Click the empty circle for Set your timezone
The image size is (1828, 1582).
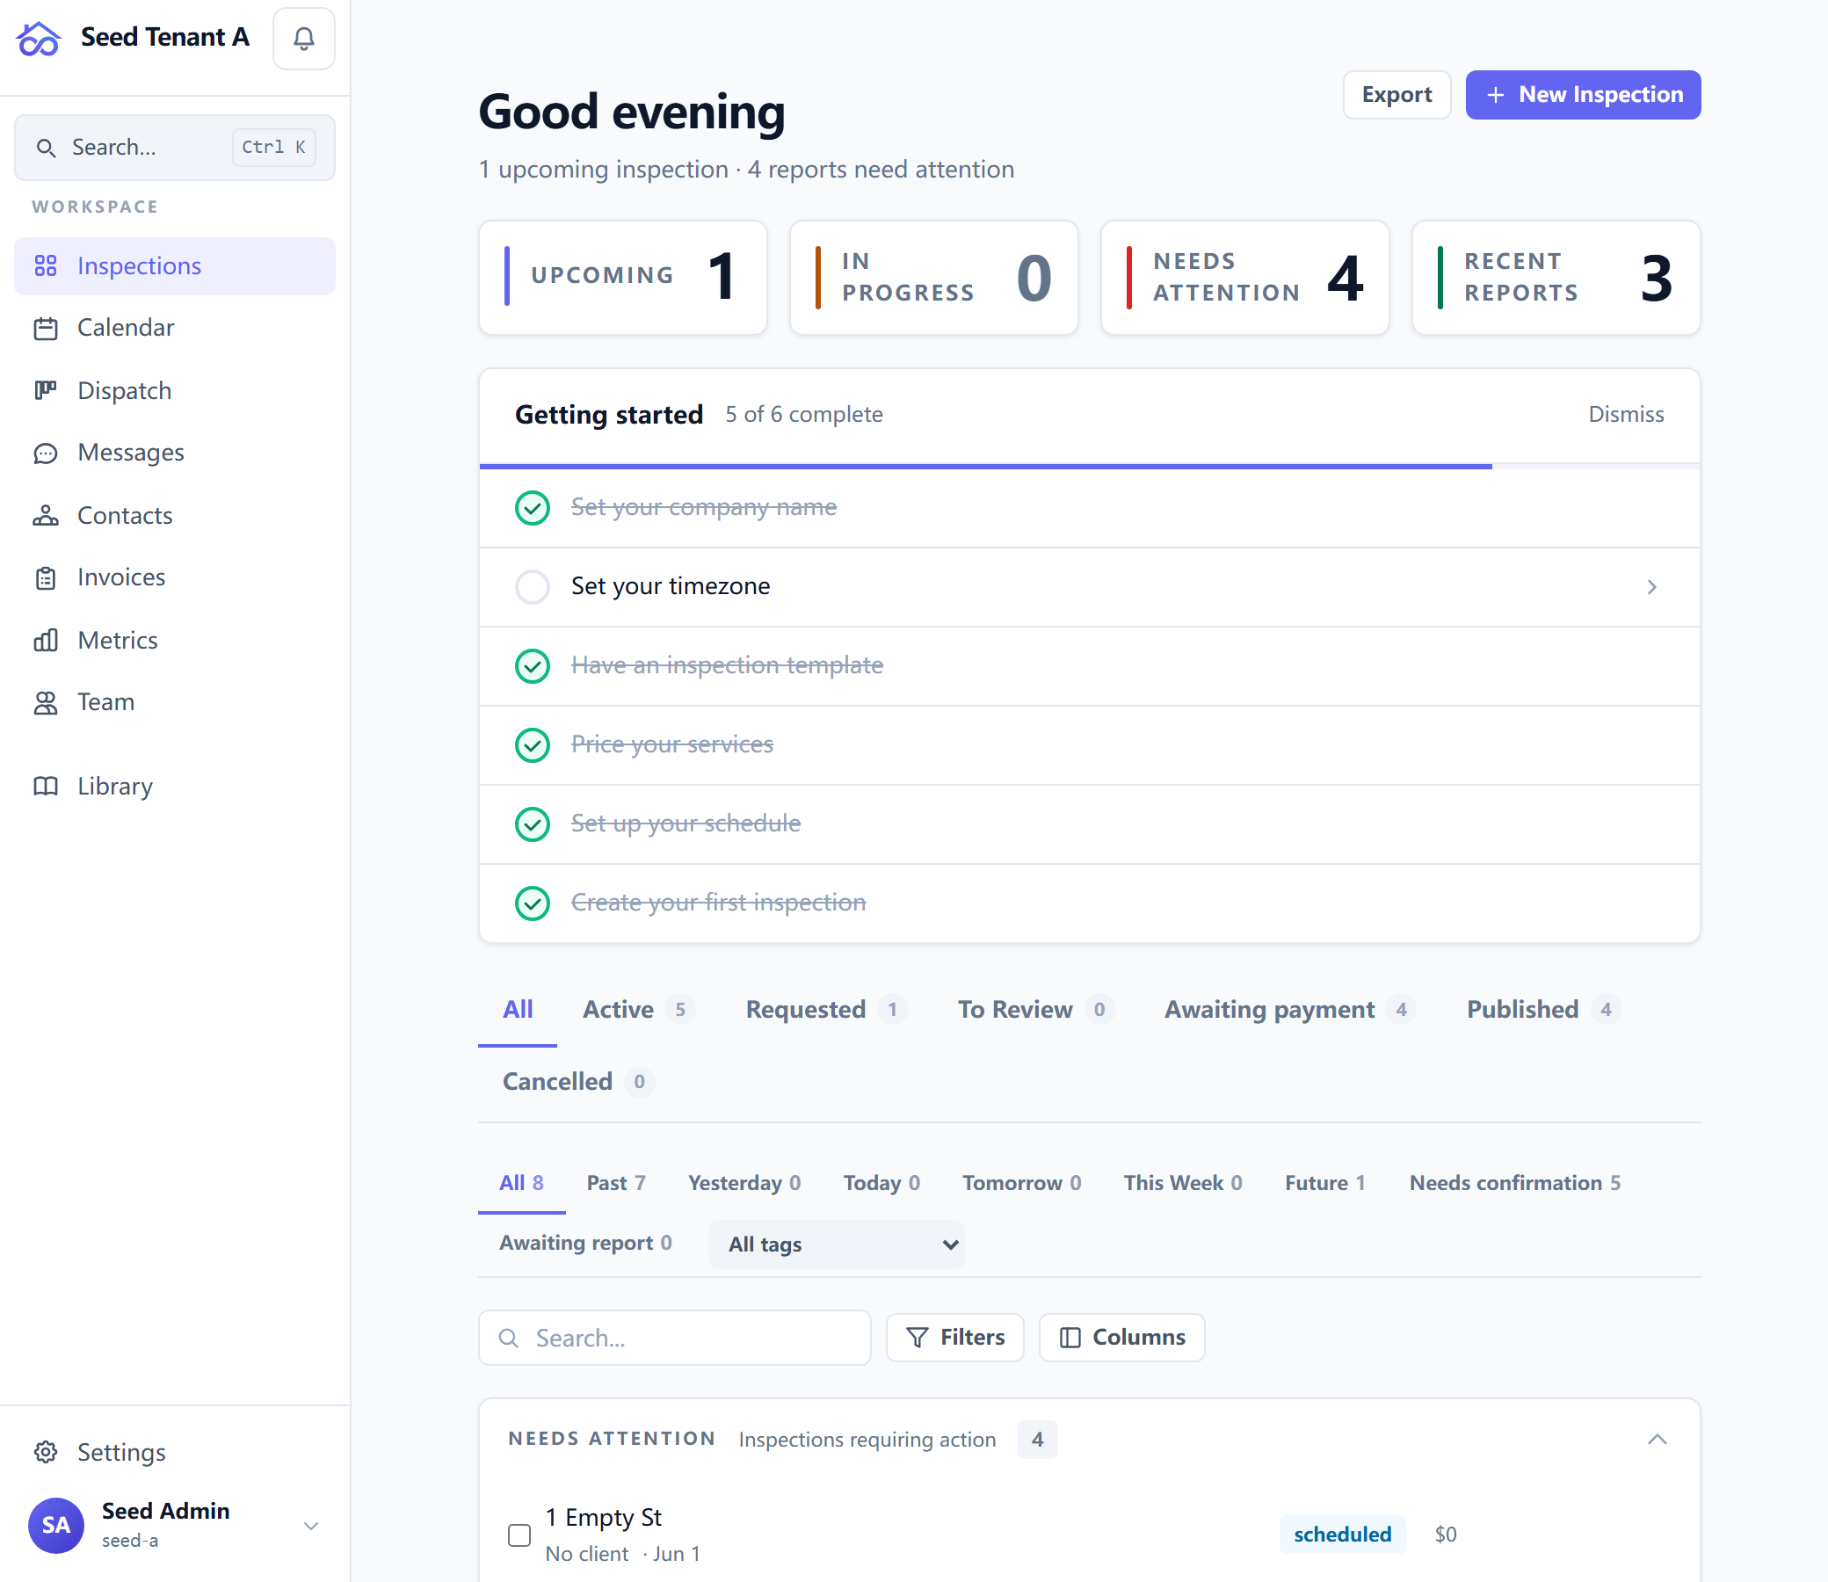(533, 587)
